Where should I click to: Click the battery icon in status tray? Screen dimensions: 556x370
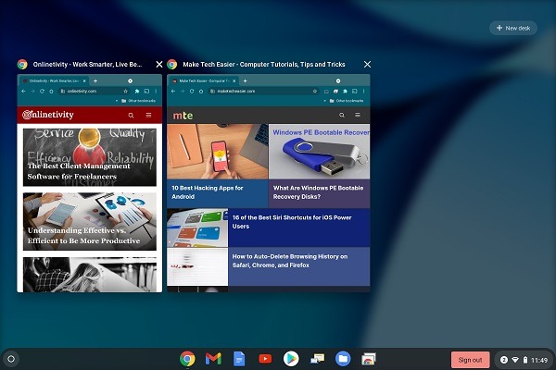(x=525, y=360)
